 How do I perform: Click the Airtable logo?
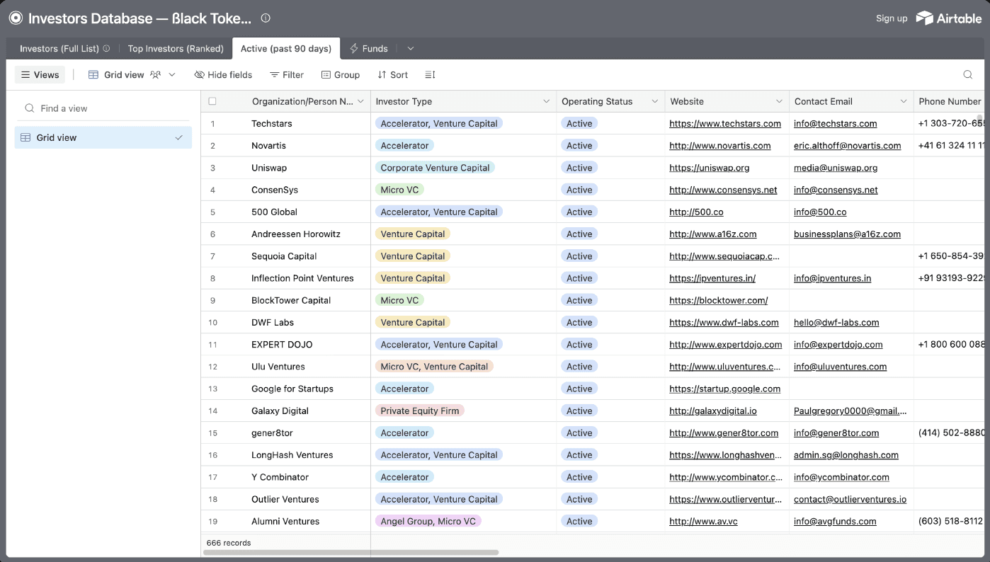pyautogui.click(x=948, y=18)
